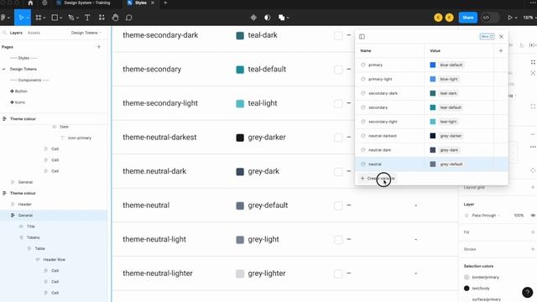
Task: Select the Styles file tab
Action: (x=140, y=3)
